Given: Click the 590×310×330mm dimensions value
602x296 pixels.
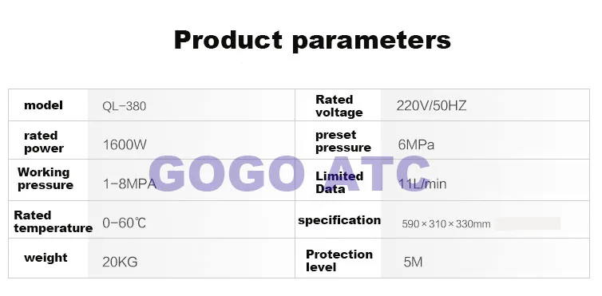Looking at the screenshot, I should click(446, 224).
